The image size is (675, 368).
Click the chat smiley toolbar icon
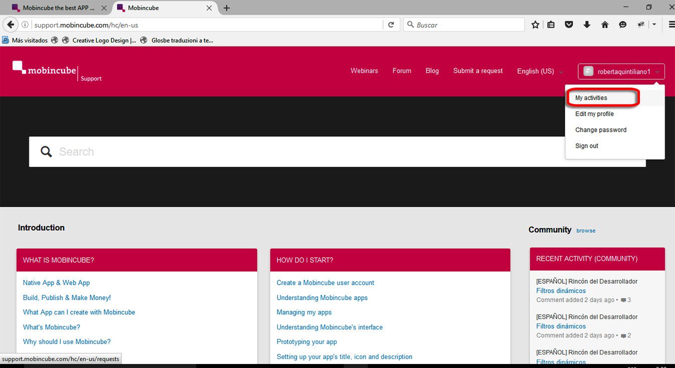(x=623, y=25)
